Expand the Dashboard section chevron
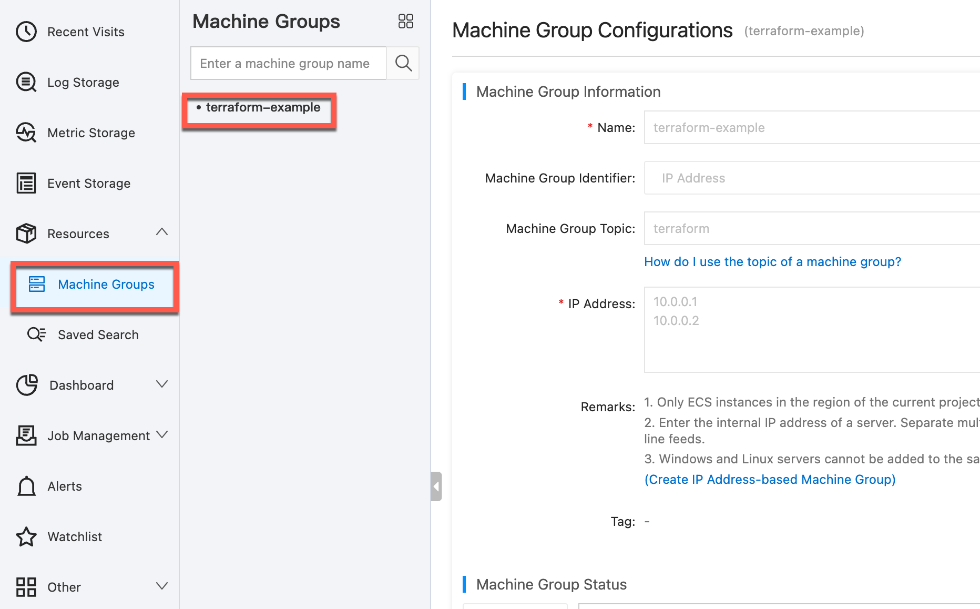980x609 pixels. click(x=162, y=384)
